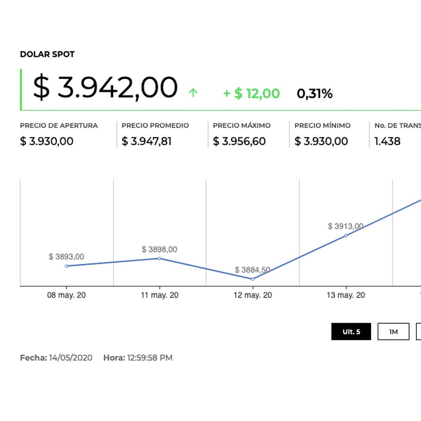Screen dimensions: 421x421
Task: Click the DOLAR SPOT heading
Action: (x=47, y=54)
